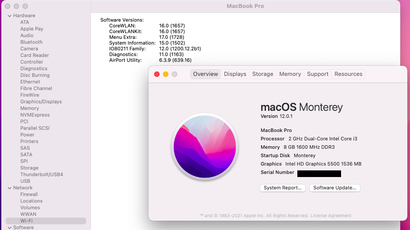Click Version 12.0.1 text

pyautogui.click(x=277, y=116)
